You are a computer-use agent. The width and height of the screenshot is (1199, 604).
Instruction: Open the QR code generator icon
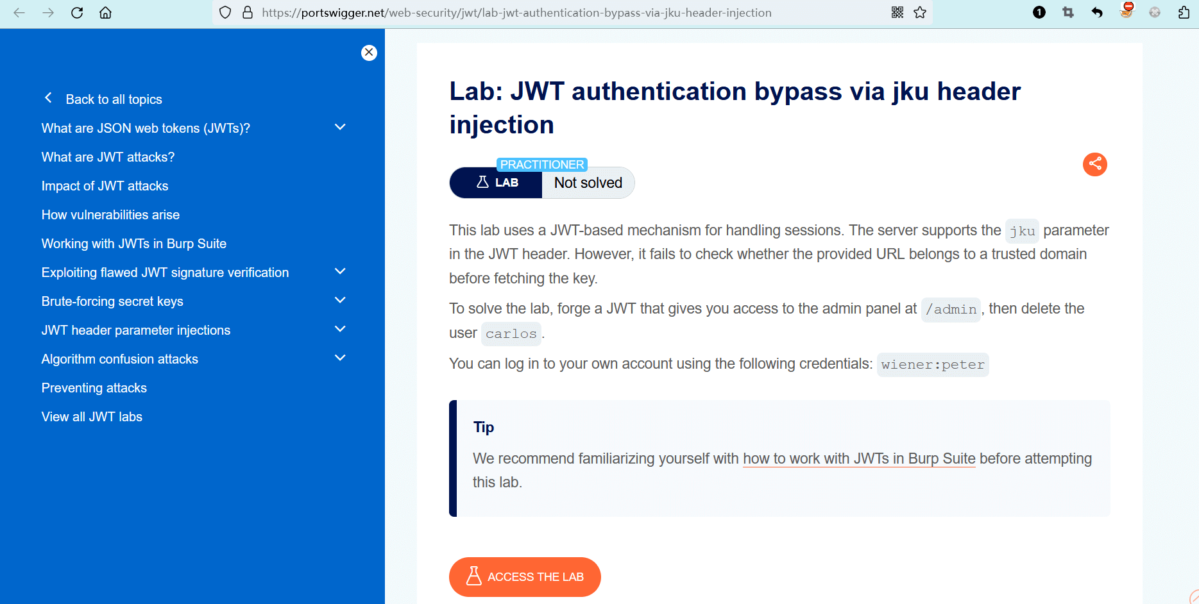897,13
